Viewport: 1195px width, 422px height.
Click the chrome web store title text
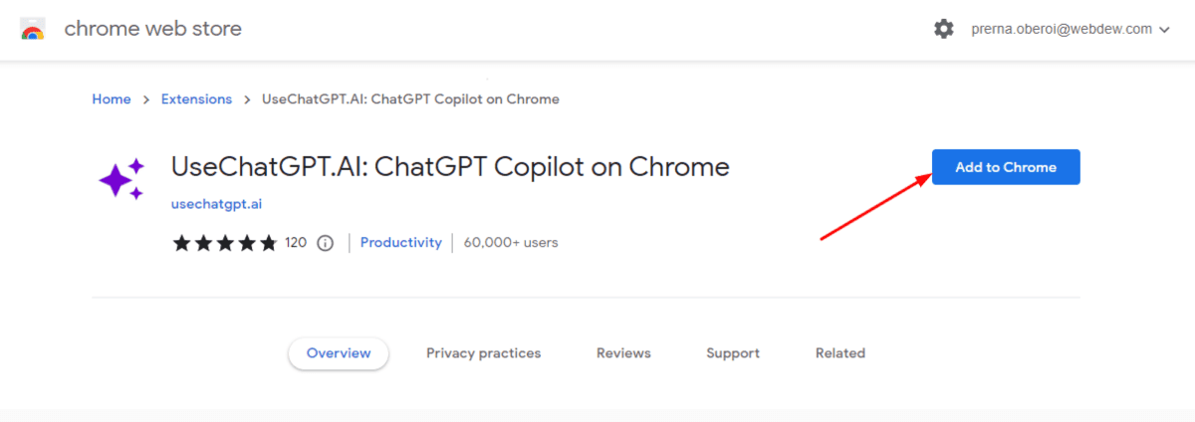point(153,29)
